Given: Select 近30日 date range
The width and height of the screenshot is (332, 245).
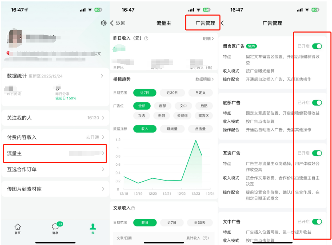Looking at the screenshot, I should (x=172, y=93).
